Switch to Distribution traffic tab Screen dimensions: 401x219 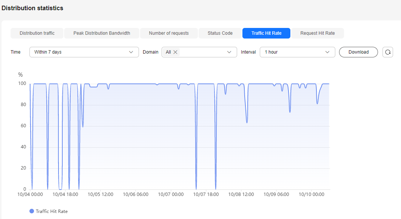37,33
